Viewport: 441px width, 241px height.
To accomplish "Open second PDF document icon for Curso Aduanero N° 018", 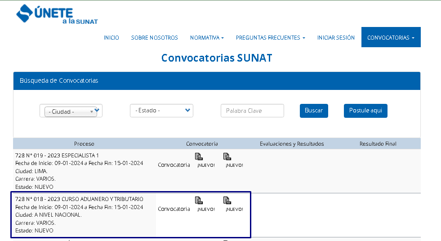I will (x=227, y=200).
